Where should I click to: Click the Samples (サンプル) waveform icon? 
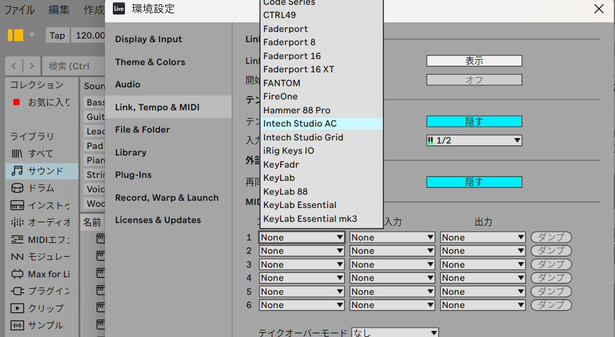pyautogui.click(x=17, y=326)
